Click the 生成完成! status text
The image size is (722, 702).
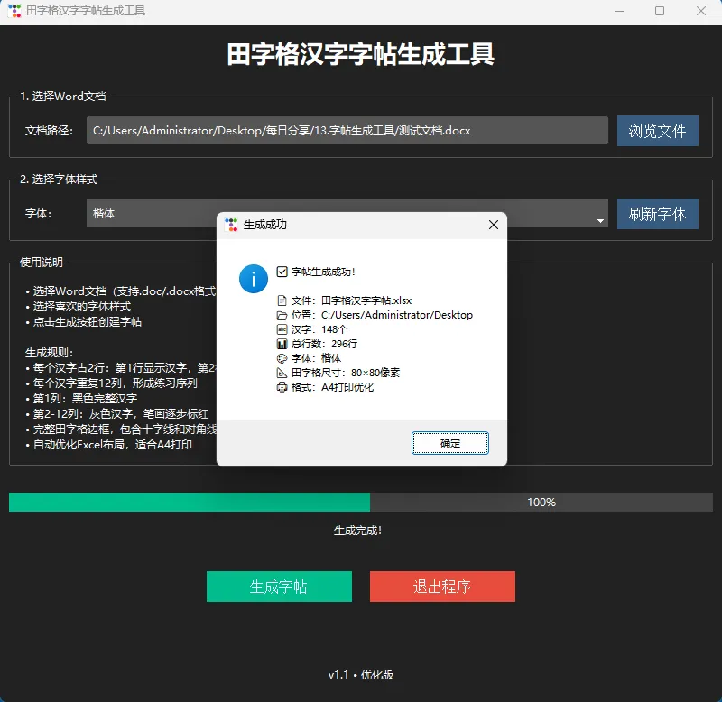(357, 531)
